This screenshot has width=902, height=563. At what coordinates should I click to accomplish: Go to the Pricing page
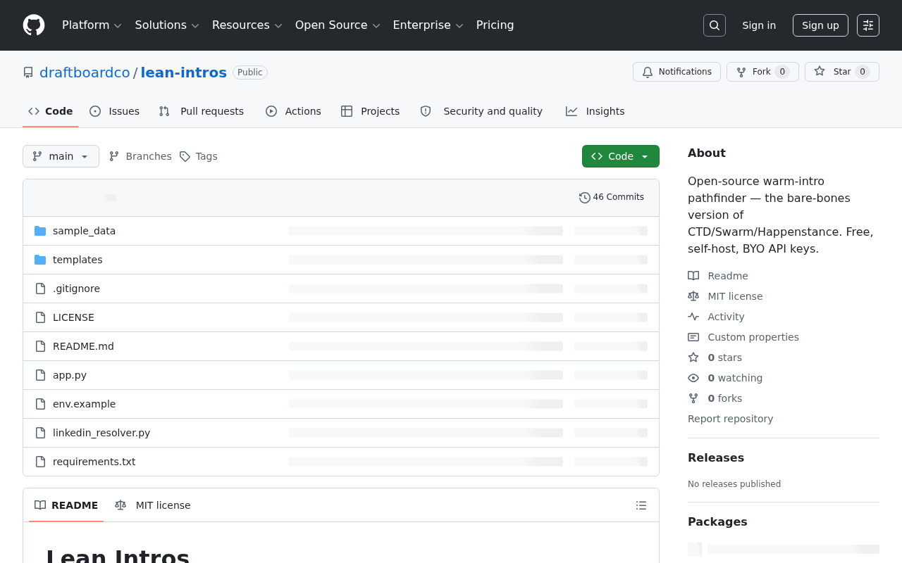coord(495,25)
